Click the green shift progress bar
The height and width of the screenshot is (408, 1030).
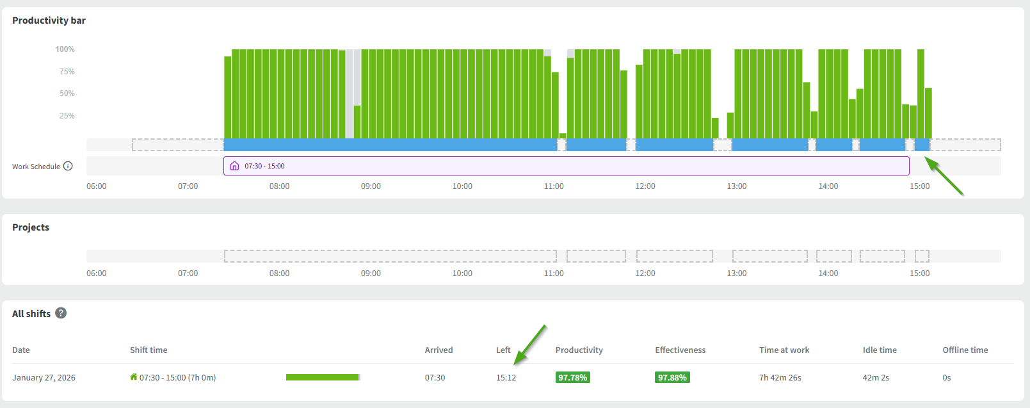[323, 377]
